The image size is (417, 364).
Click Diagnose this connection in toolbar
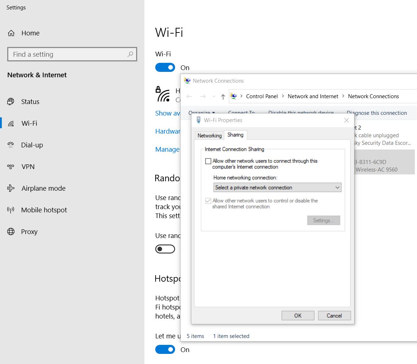(x=377, y=113)
